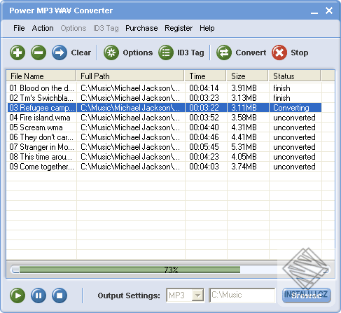Click the green minus remove file icon

[39, 53]
